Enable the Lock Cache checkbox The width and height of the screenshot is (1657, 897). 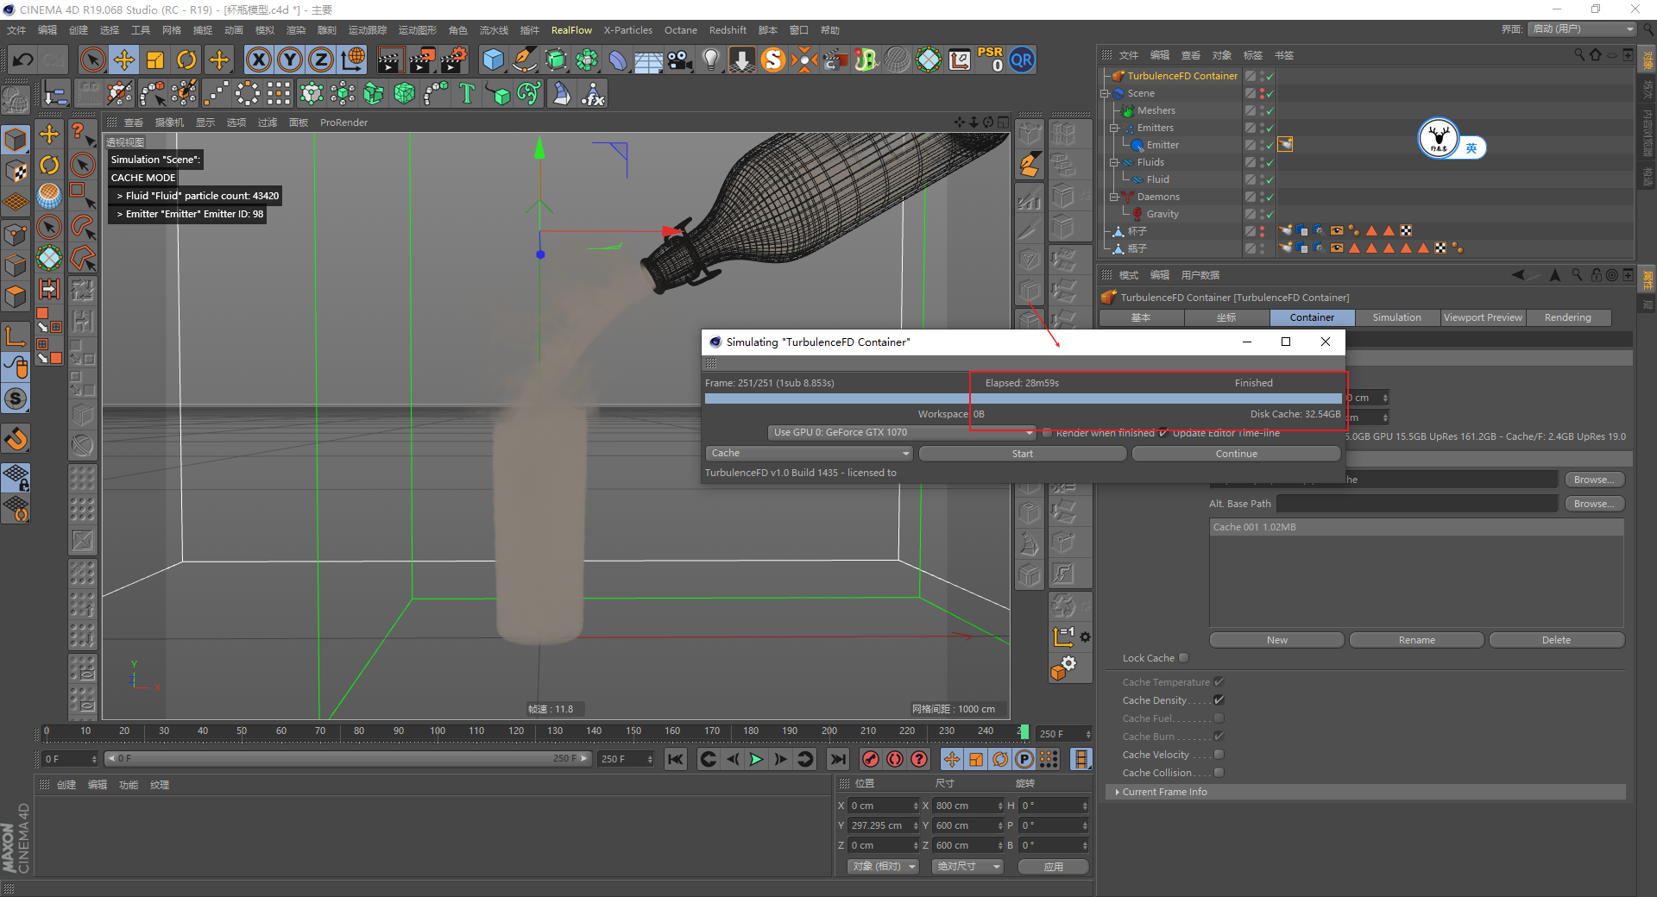click(1184, 658)
